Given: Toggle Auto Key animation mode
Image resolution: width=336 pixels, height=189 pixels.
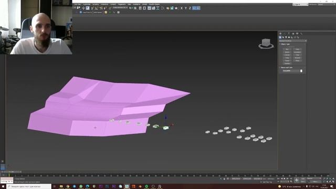Looking at the screenshot, I should click(x=303, y=178).
